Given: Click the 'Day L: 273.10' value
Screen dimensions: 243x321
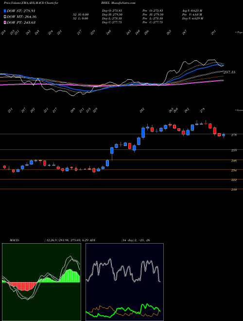Looking at the screenshot, I should pyautogui.click(x=112, y=18).
